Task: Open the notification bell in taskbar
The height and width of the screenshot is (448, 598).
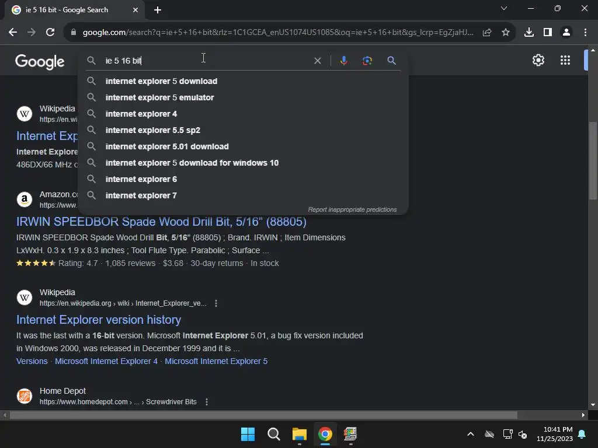Action: click(x=582, y=434)
